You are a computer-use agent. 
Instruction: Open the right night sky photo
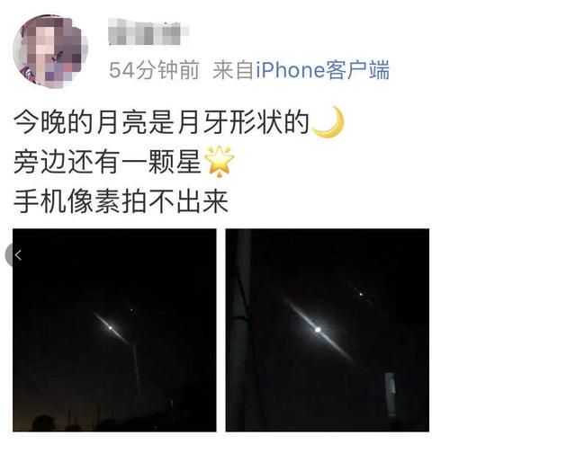click(328, 330)
